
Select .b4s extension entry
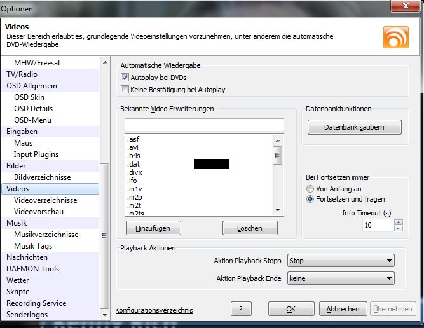[199, 156]
